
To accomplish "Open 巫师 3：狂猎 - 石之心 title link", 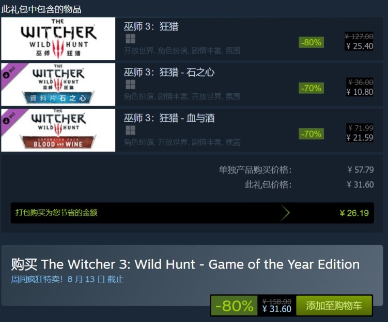I will point(169,72).
